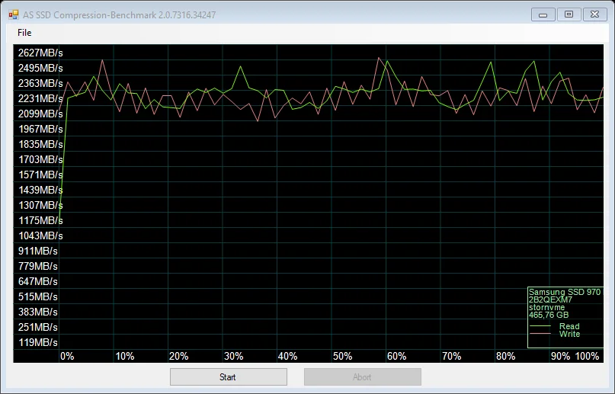The width and height of the screenshot is (615, 394).
Task: Click the 'Write' legend label
Action: pyautogui.click(x=569, y=334)
